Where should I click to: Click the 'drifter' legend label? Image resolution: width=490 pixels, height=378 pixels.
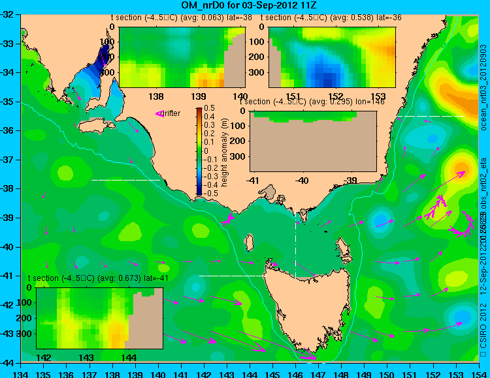pyautogui.click(x=172, y=113)
